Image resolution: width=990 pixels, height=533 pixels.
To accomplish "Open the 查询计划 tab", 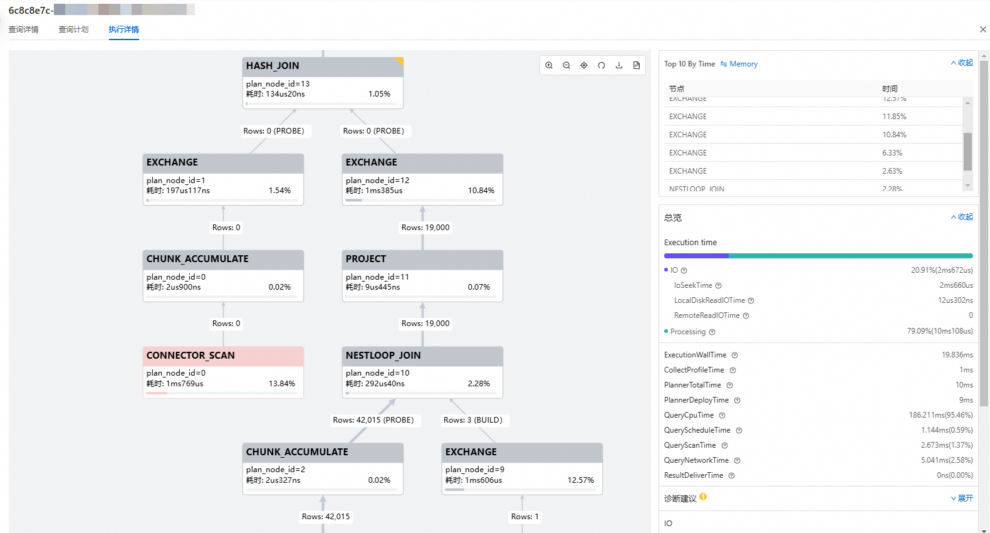I will point(73,29).
